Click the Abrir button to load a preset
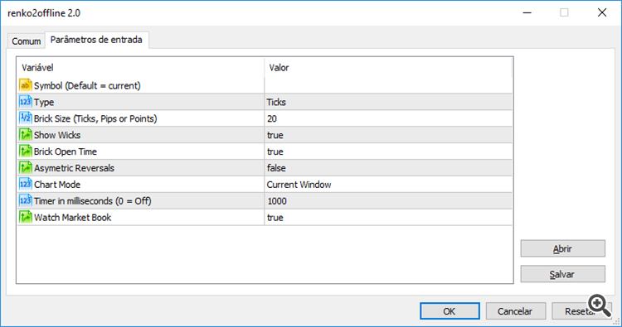The height and width of the screenshot is (327, 622). [x=562, y=248]
